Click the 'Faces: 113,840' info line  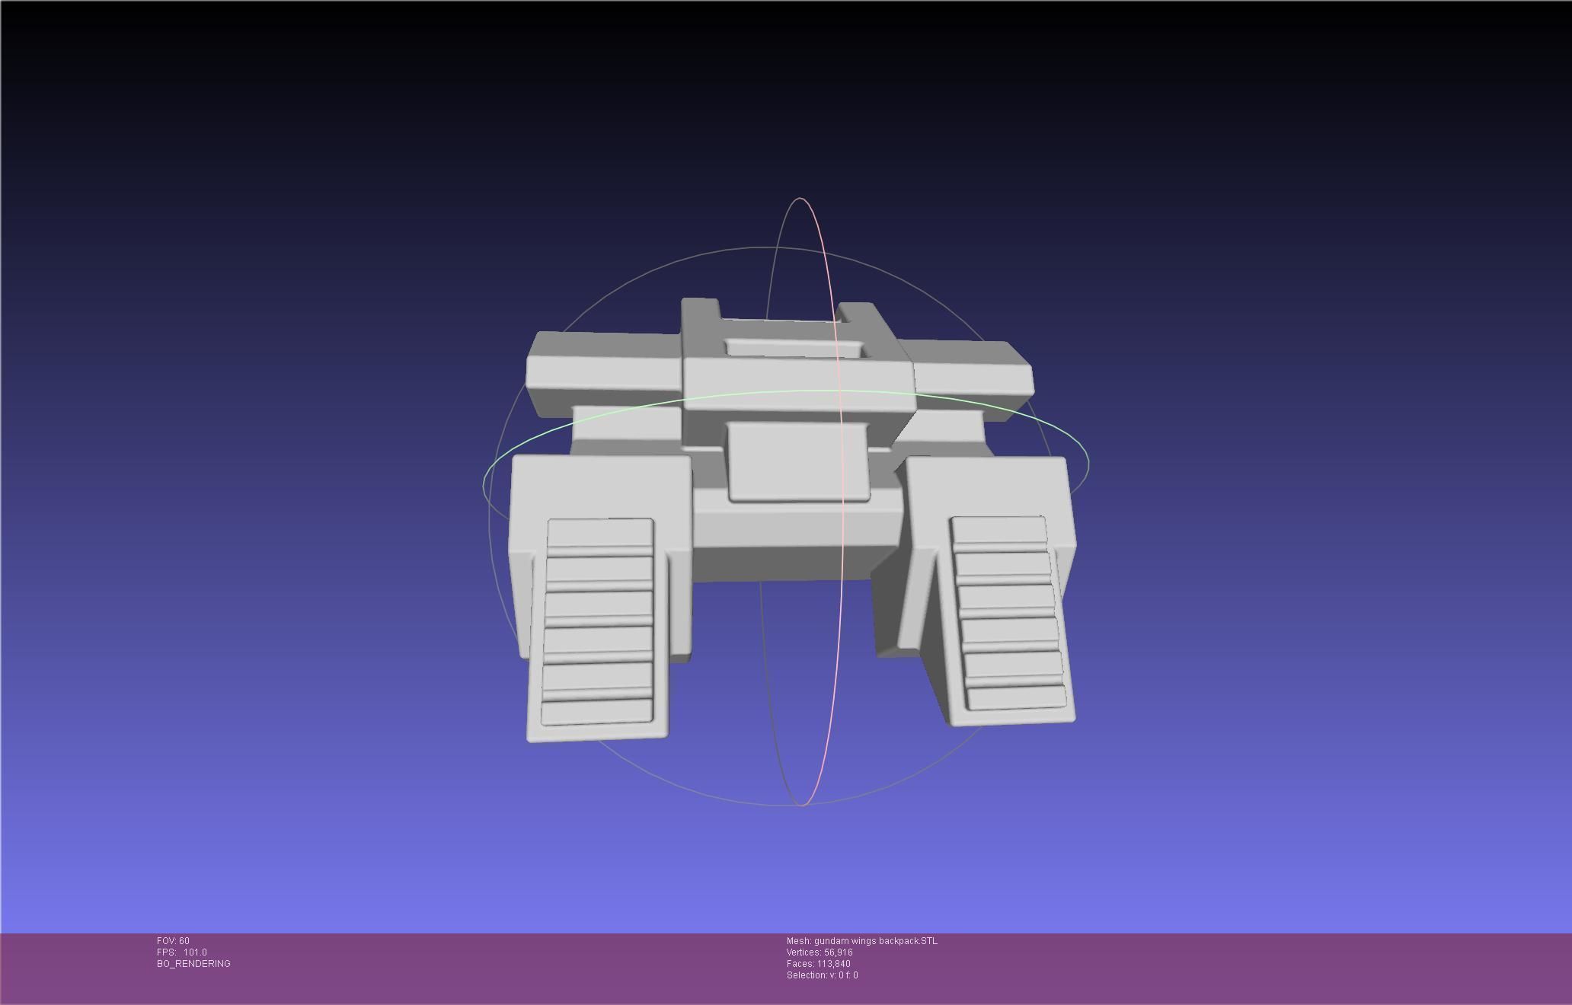pyautogui.click(x=819, y=964)
